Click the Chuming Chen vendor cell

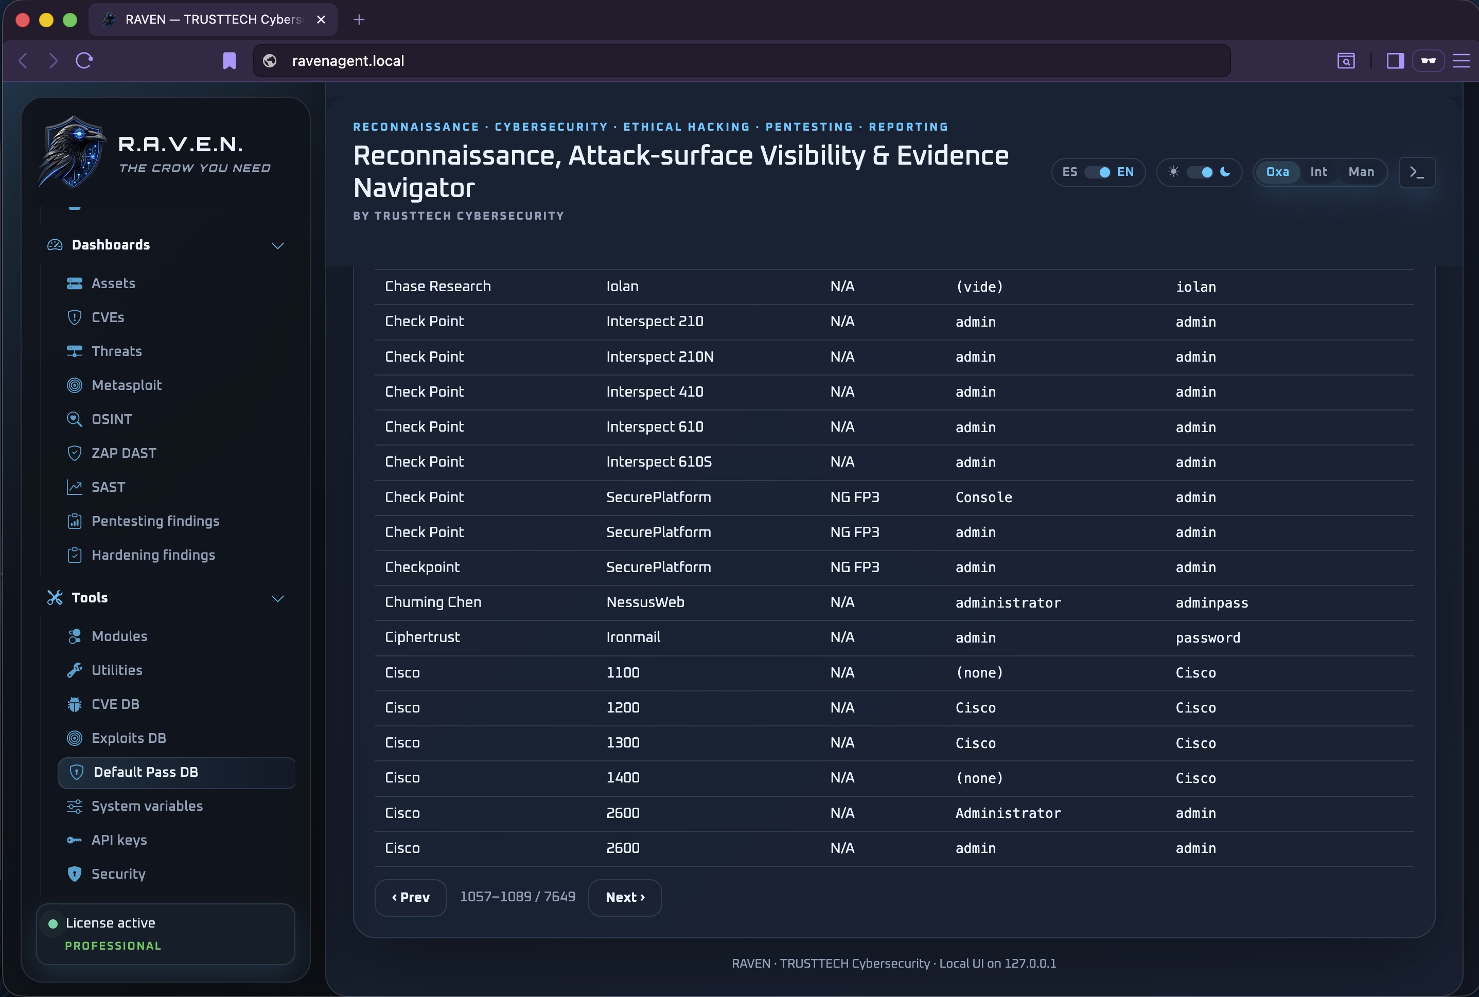click(433, 602)
